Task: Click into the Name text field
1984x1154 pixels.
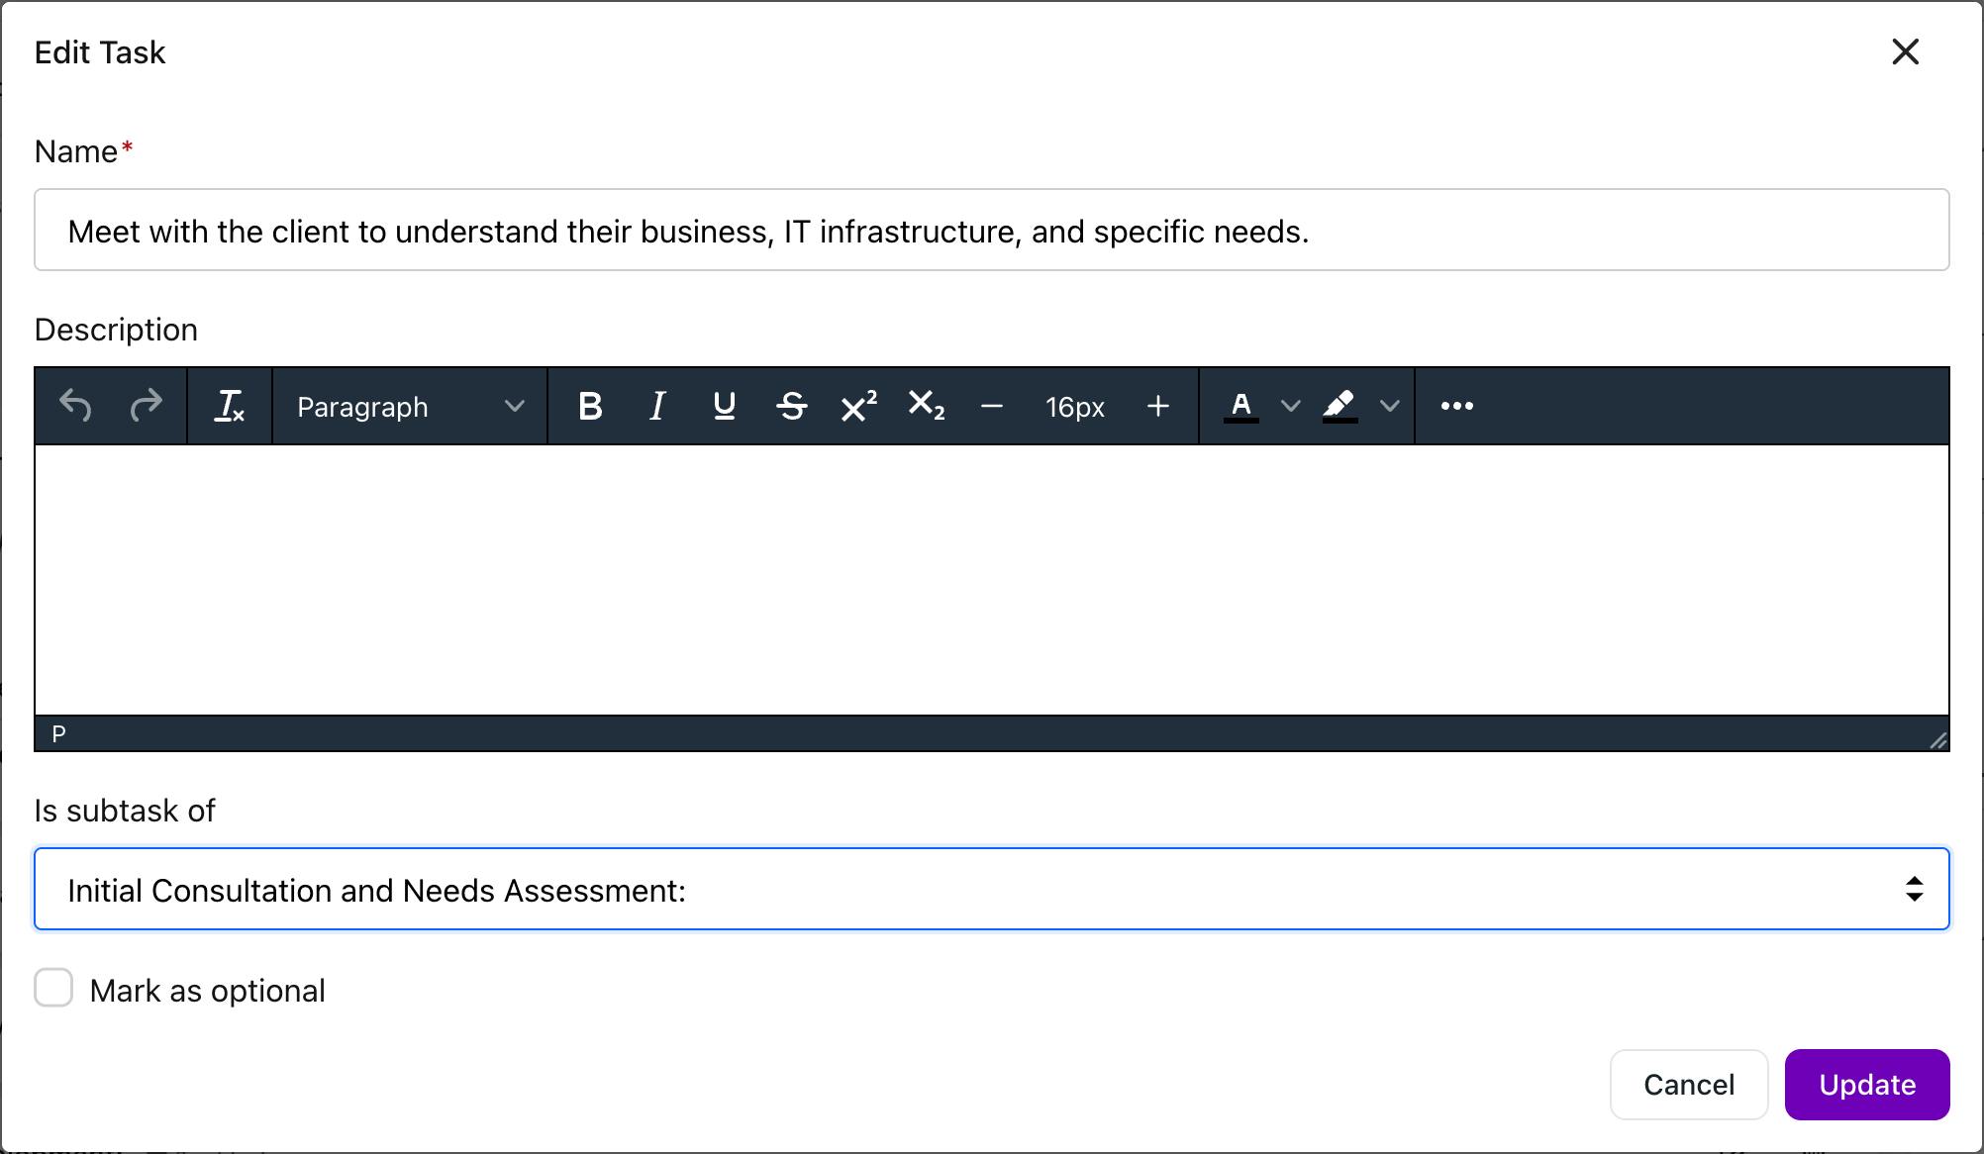Action: click(991, 231)
